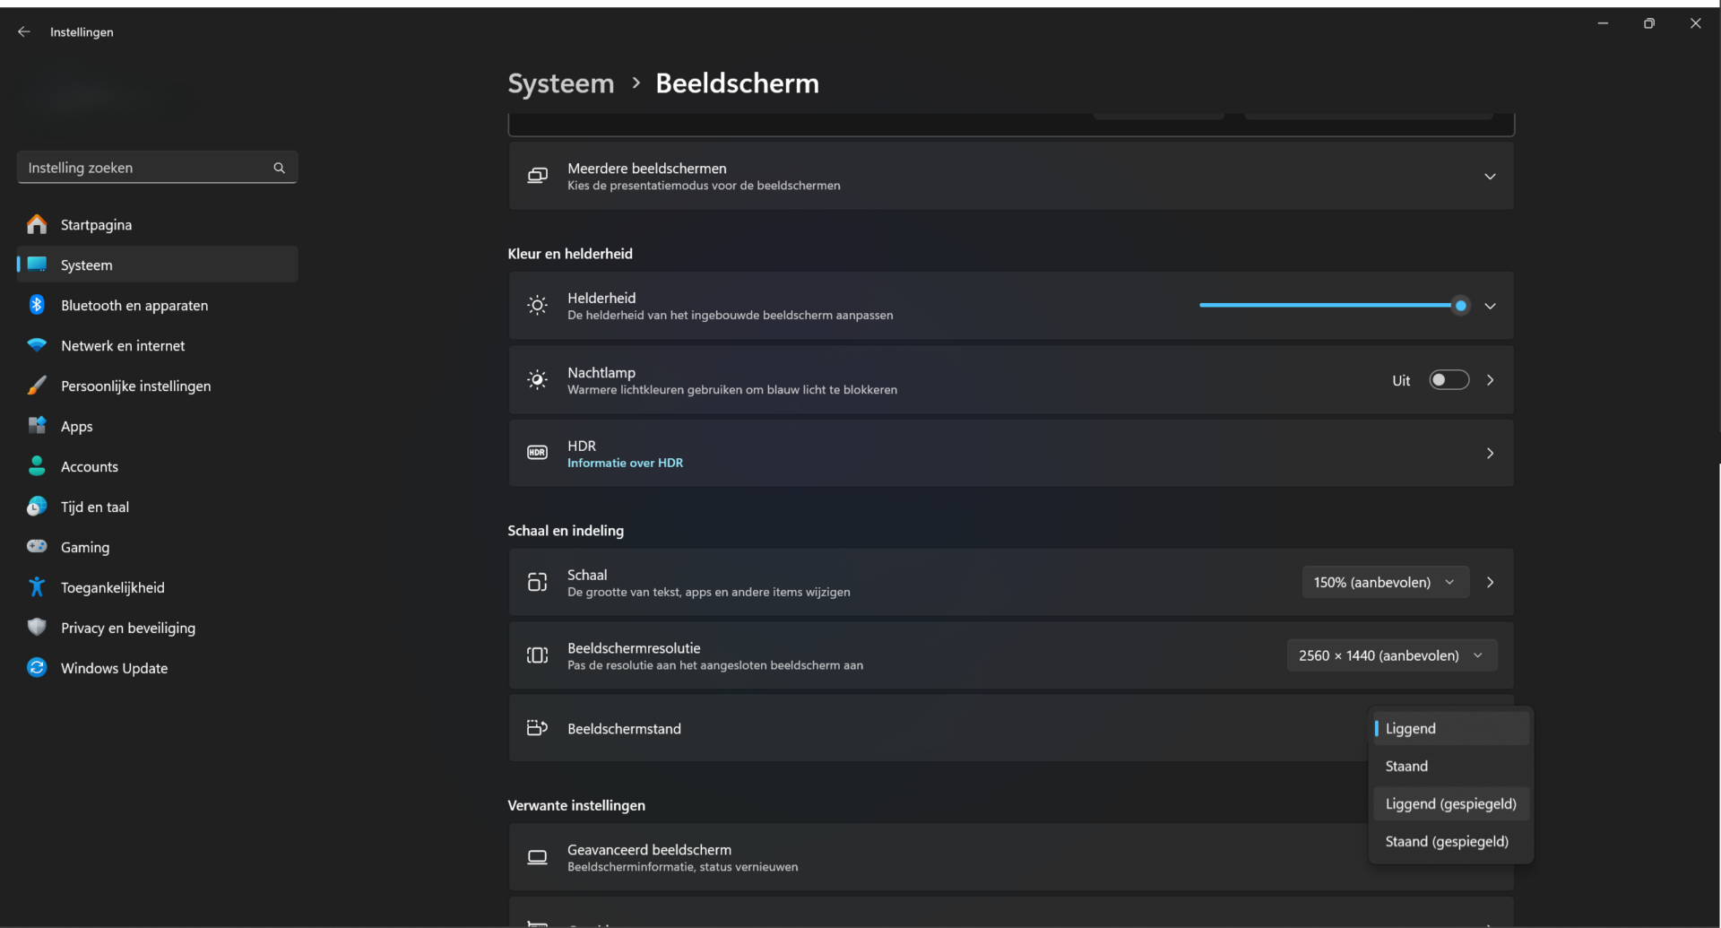This screenshot has height=928, width=1721.
Task: Click the Persoonlijke instellingen brush icon
Action: [x=36, y=386]
